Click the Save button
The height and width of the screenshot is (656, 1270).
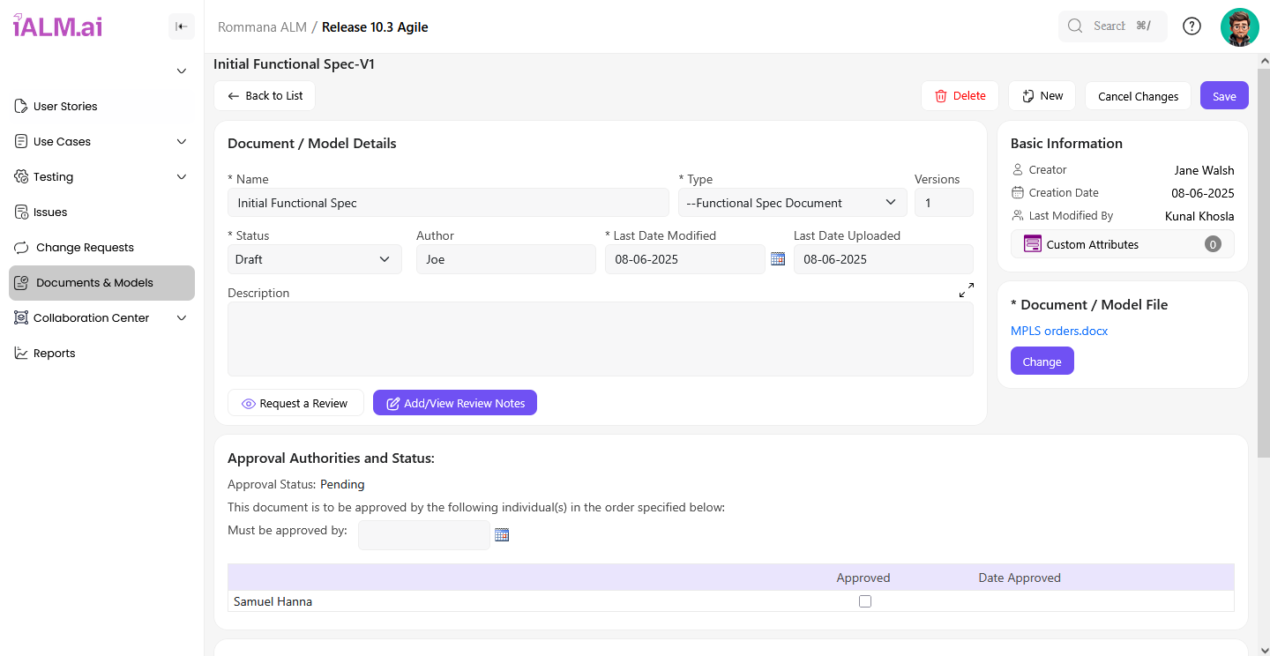point(1223,96)
